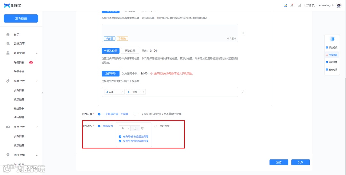Click the 历史位置 button
The height and width of the screenshot is (175, 346).
tap(130, 51)
